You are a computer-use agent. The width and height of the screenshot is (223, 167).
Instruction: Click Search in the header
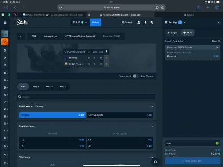[127, 22]
